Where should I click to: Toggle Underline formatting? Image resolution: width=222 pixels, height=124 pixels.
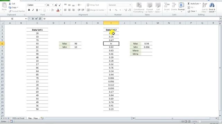[x=37, y=10]
